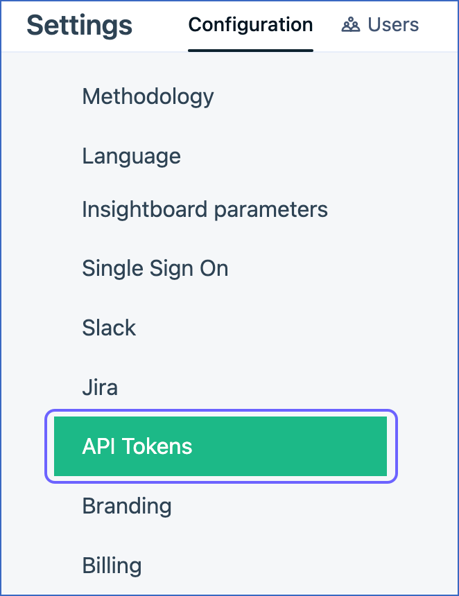Switch to the Users tab
459x596 pixels.
coord(380,25)
